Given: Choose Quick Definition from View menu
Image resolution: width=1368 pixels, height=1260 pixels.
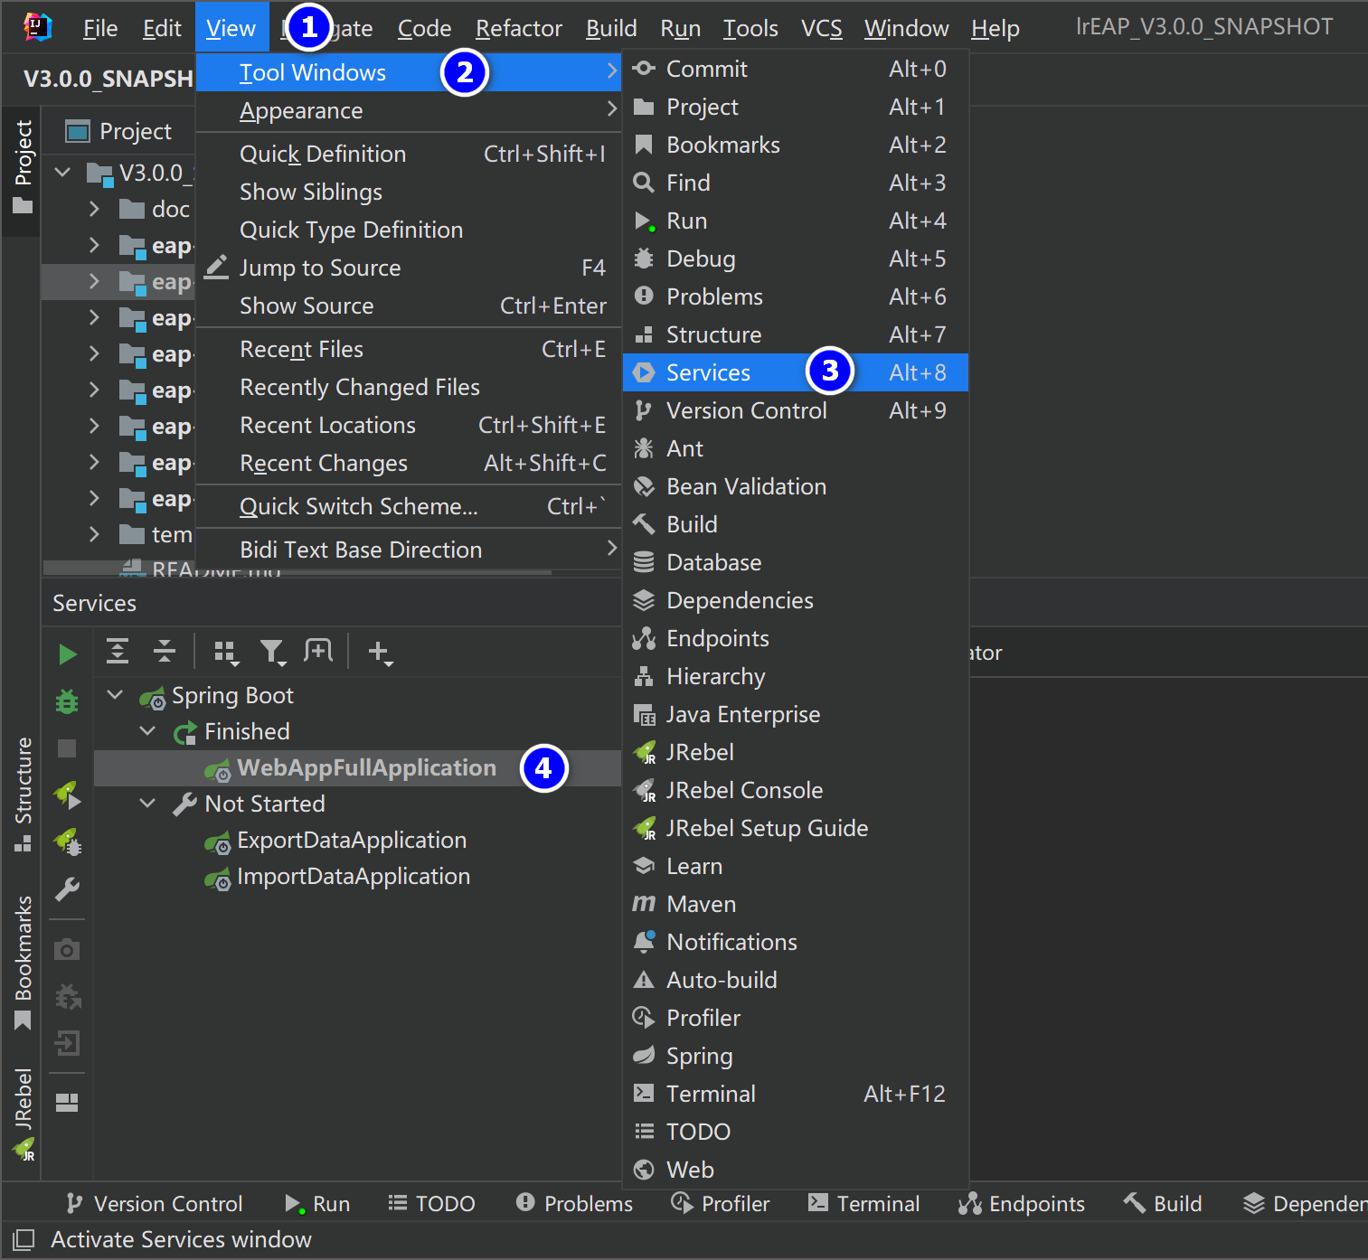Looking at the screenshot, I should 409,154.
